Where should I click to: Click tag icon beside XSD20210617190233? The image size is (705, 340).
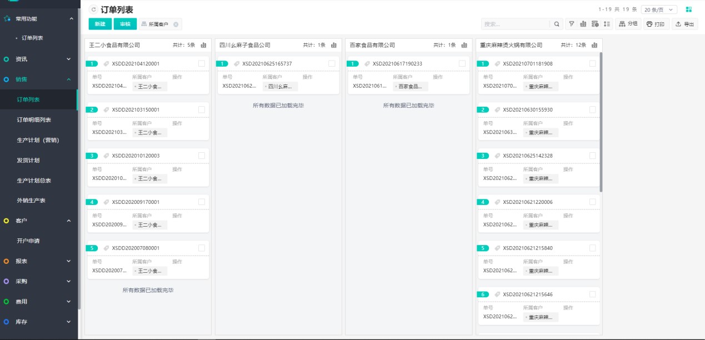367,63
